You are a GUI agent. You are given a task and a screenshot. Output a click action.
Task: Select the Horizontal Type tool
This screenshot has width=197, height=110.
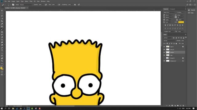(x=2, y=50)
